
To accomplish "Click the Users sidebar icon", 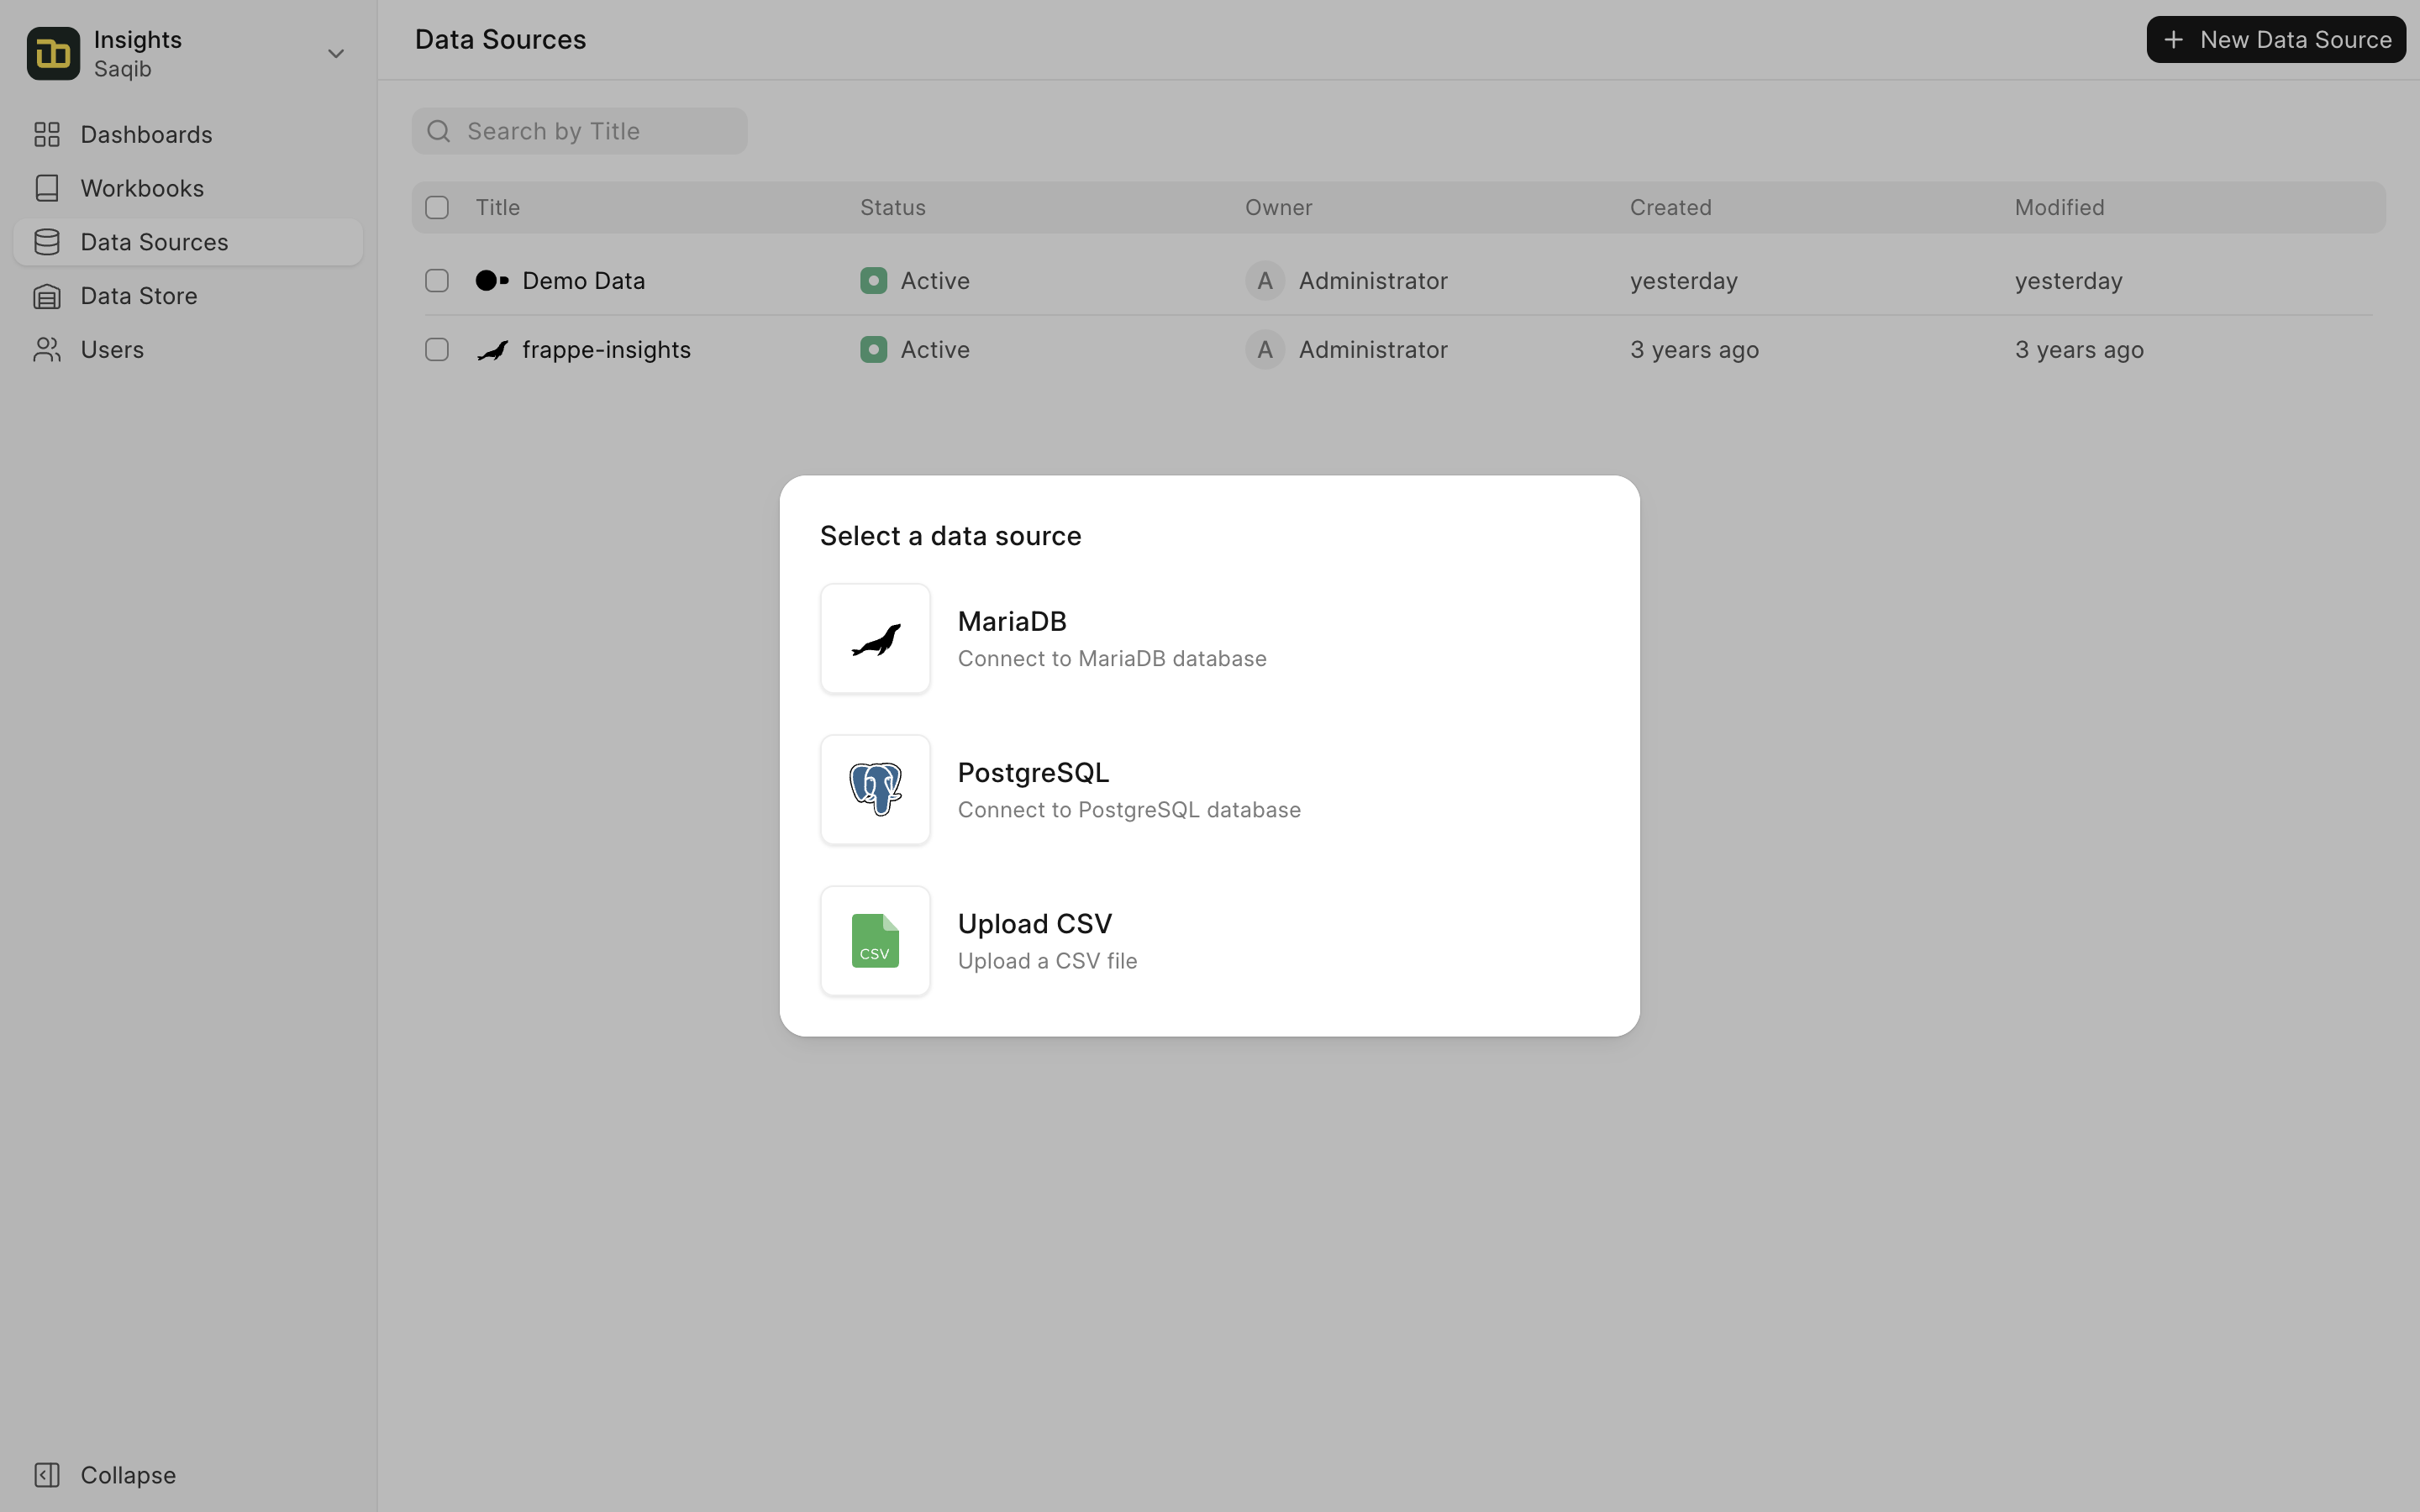I will (x=47, y=349).
